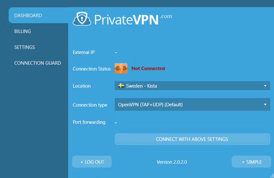The width and height of the screenshot is (274, 178).
Task: Click the PrivateVPN padlock cloud logo
Action: [x=82, y=18]
